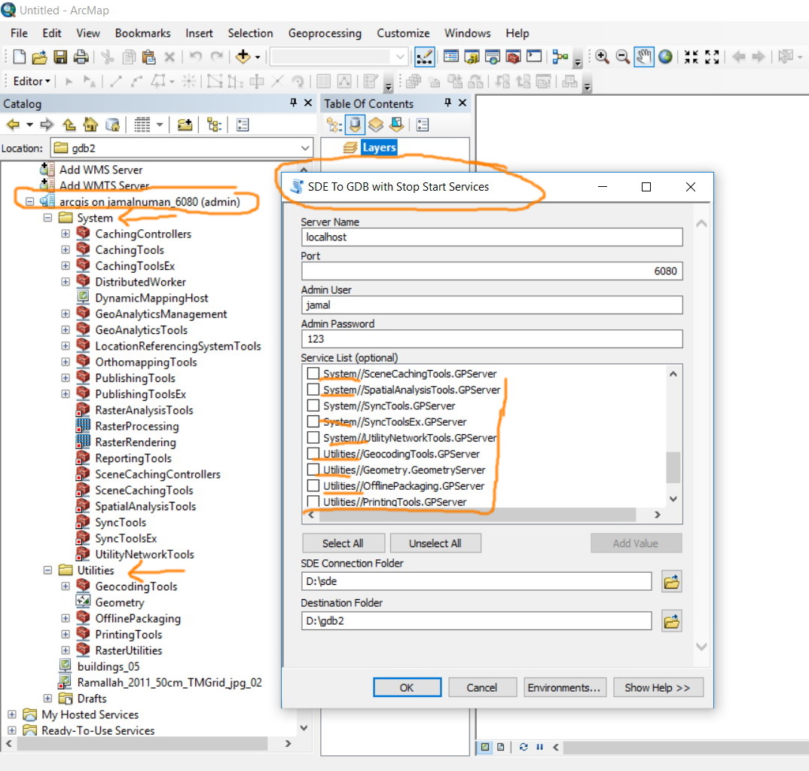Click the Catalog Go To Home Folder icon
Viewport: 809px width, 771px height.
(90, 124)
